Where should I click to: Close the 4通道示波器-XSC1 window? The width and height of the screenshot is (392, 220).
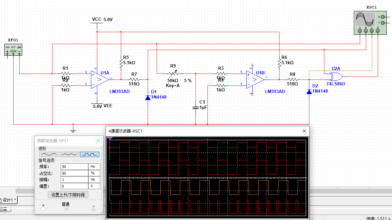(x=304, y=131)
